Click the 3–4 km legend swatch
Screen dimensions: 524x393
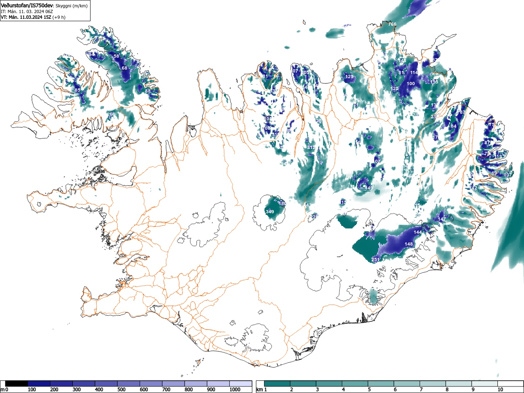pos(330,384)
